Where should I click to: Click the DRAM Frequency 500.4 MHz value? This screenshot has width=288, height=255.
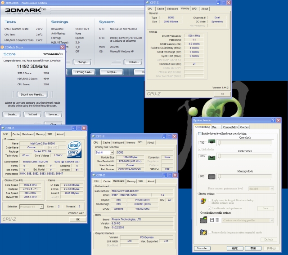(x=194, y=36)
